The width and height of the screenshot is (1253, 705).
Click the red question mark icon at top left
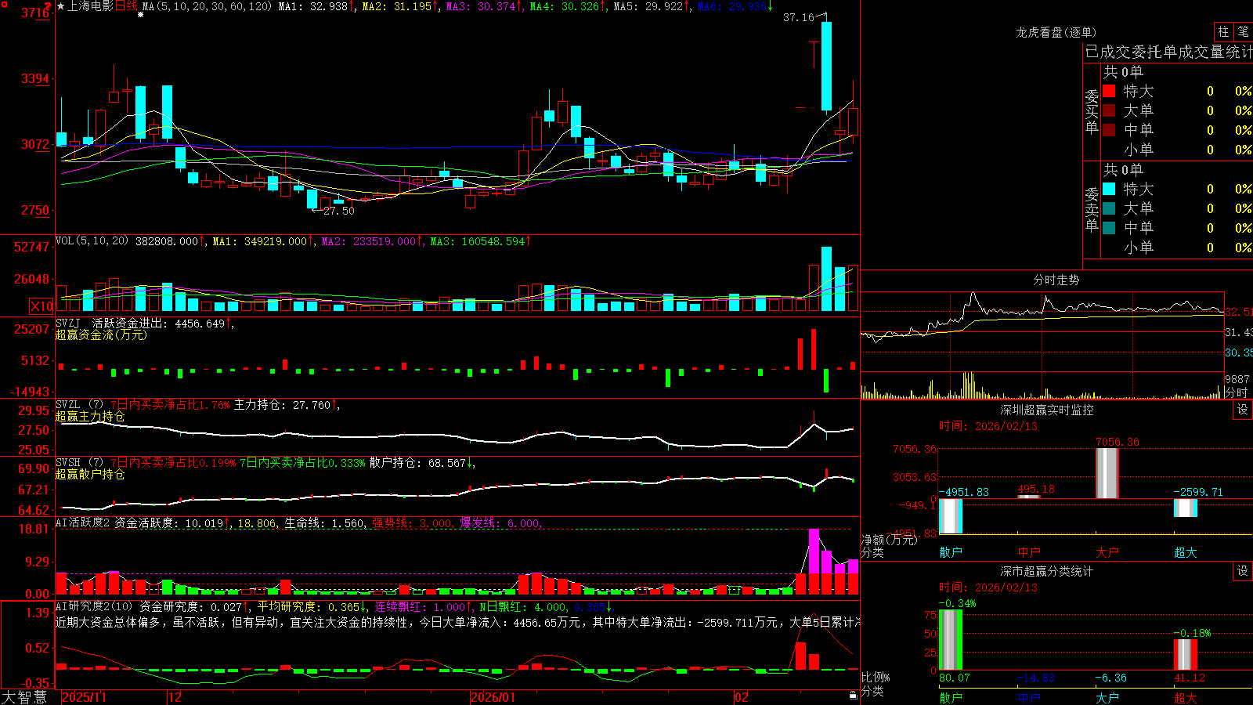point(49,6)
